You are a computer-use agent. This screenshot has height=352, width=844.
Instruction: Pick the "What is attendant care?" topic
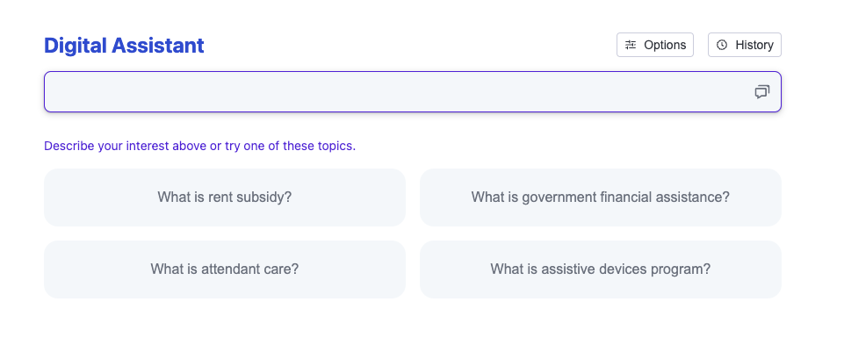(x=225, y=269)
